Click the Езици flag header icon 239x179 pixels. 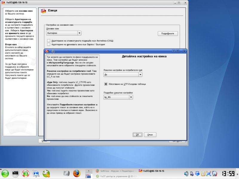tap(43, 11)
